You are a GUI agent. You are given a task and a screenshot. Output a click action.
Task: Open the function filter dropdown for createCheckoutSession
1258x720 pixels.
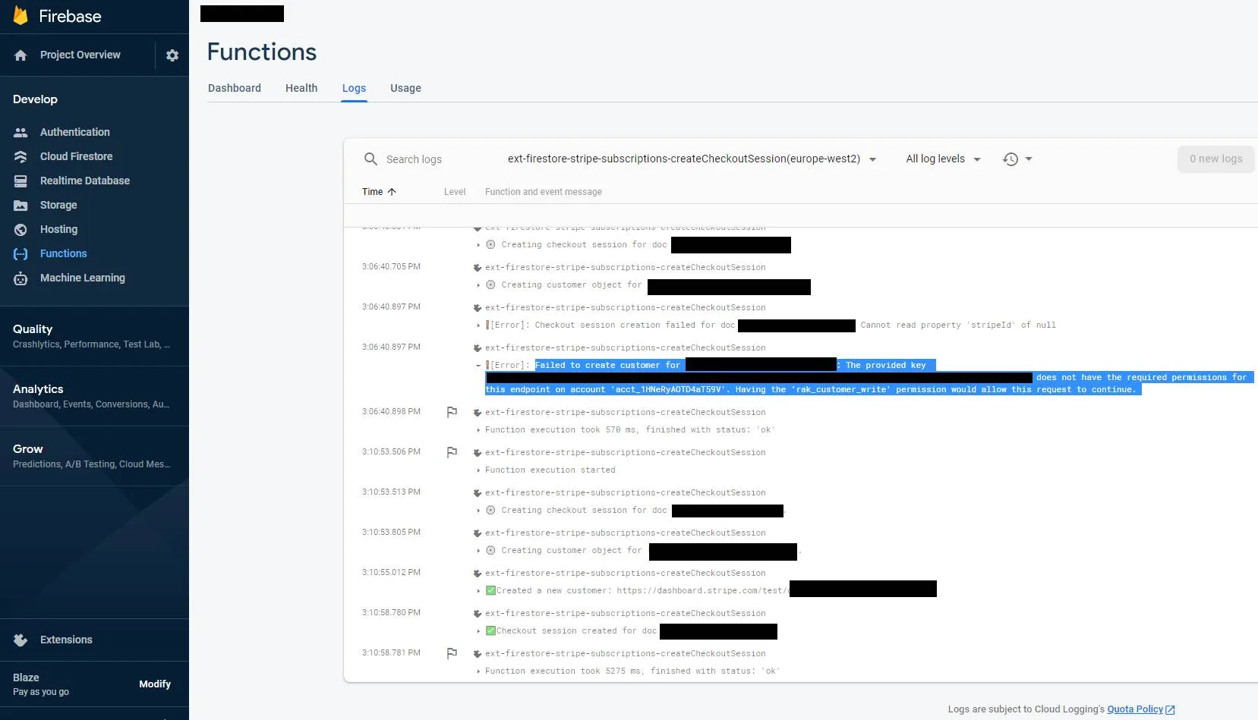coord(692,159)
